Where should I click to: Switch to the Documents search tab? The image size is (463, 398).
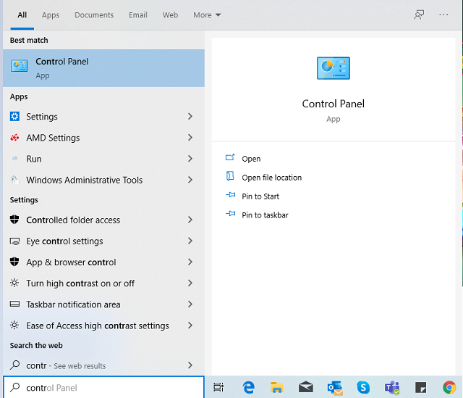94,14
